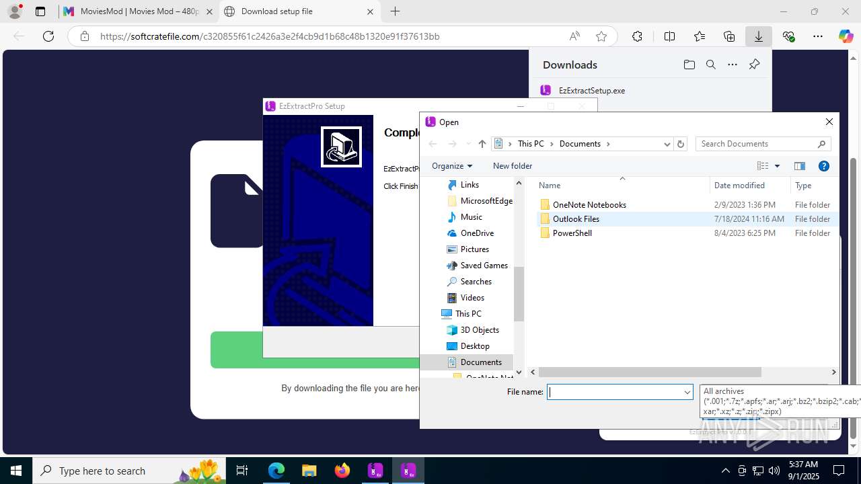Image resolution: width=861 pixels, height=484 pixels.
Task: Select Desktop in the navigation tree
Action: click(x=475, y=346)
